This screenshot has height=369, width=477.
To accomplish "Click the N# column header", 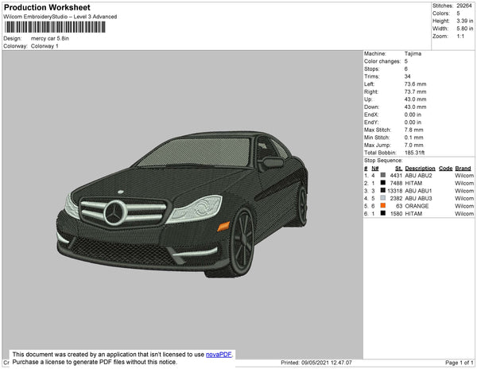I will pos(374,169).
